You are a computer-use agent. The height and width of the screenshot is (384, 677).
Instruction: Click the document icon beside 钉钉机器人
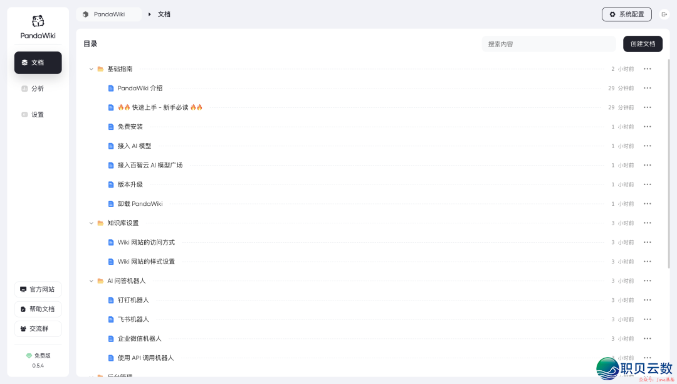[x=111, y=300]
